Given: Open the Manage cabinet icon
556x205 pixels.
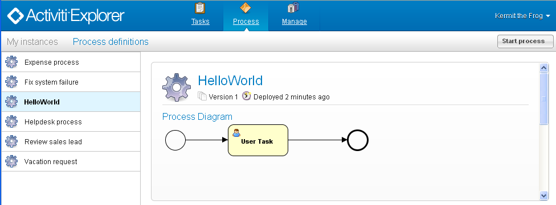Looking at the screenshot, I should pyautogui.click(x=294, y=8).
